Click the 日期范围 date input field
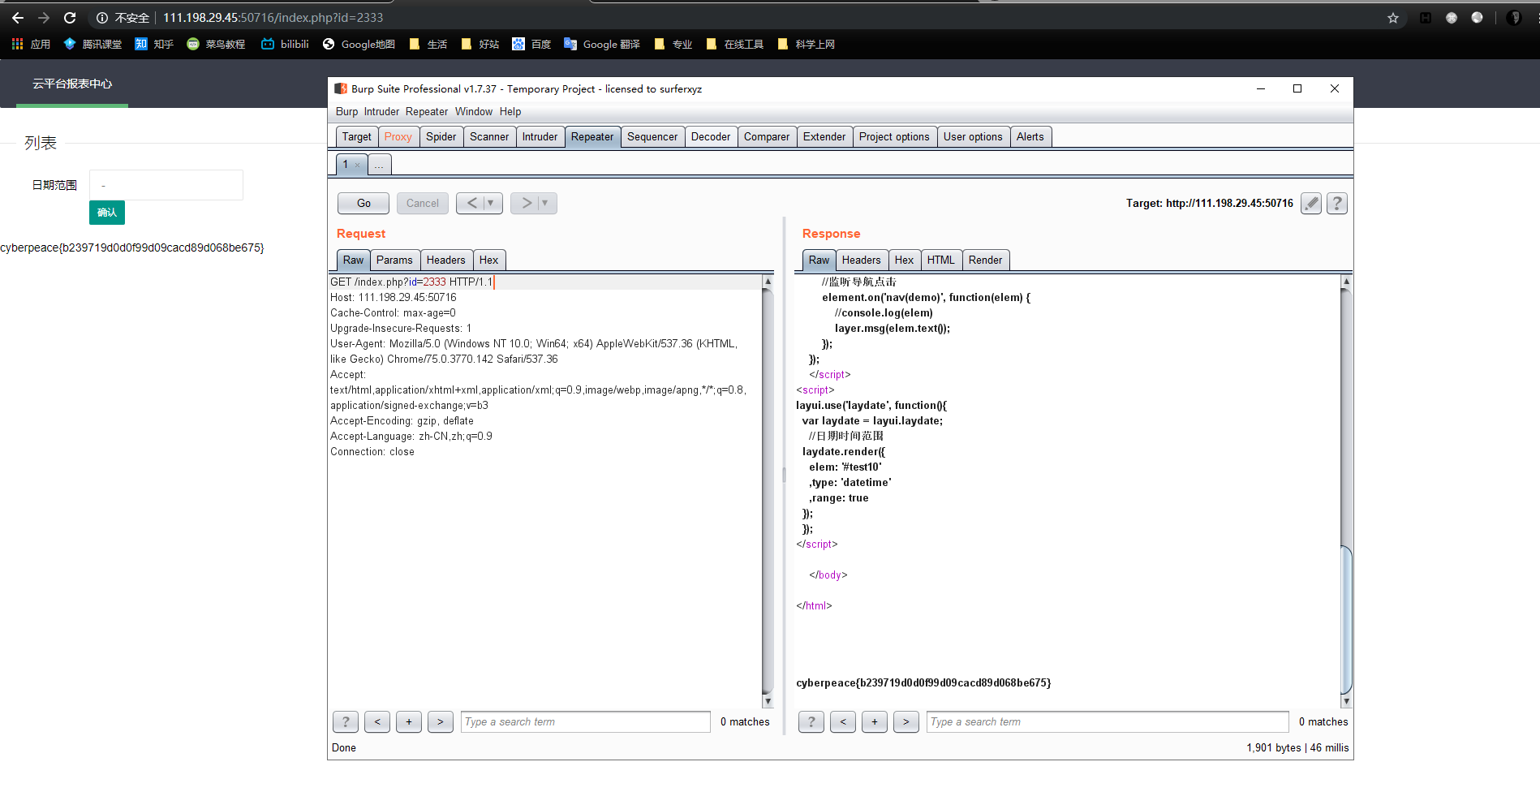 click(166, 185)
